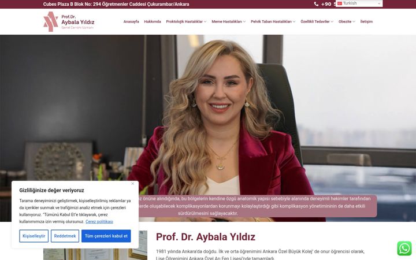Expand Meme Hastalıkları menu
The image size is (416, 260).
(228, 21)
